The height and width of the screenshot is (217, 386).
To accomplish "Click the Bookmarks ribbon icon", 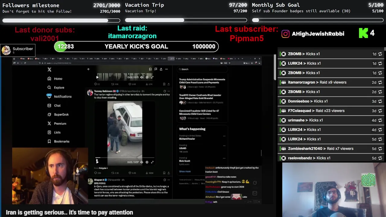I will coord(49,141).
